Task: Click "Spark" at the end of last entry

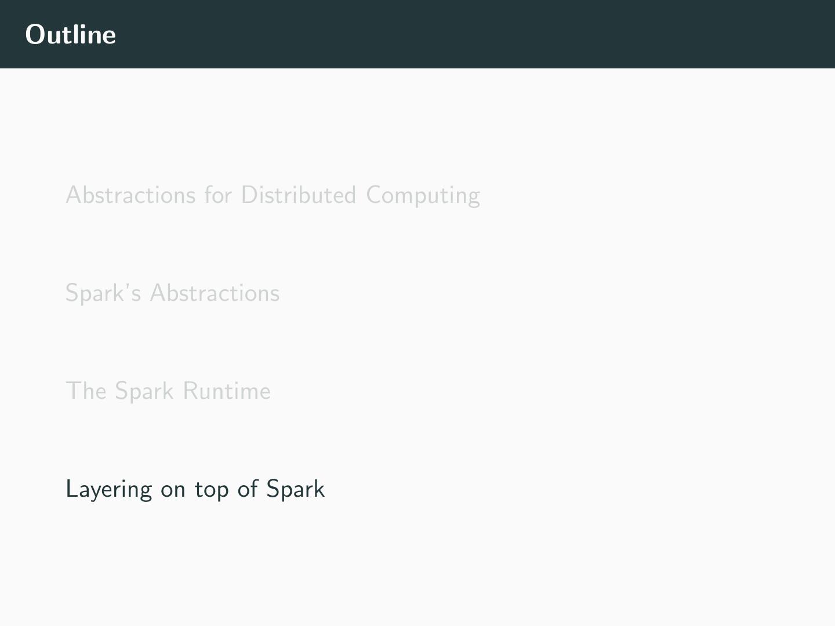Action: 295,490
